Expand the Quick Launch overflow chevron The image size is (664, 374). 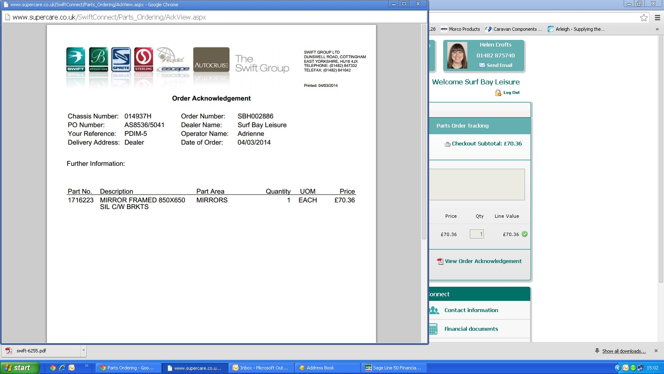coord(87,366)
